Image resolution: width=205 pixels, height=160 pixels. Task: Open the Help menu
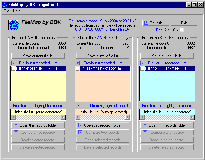[17, 11]
